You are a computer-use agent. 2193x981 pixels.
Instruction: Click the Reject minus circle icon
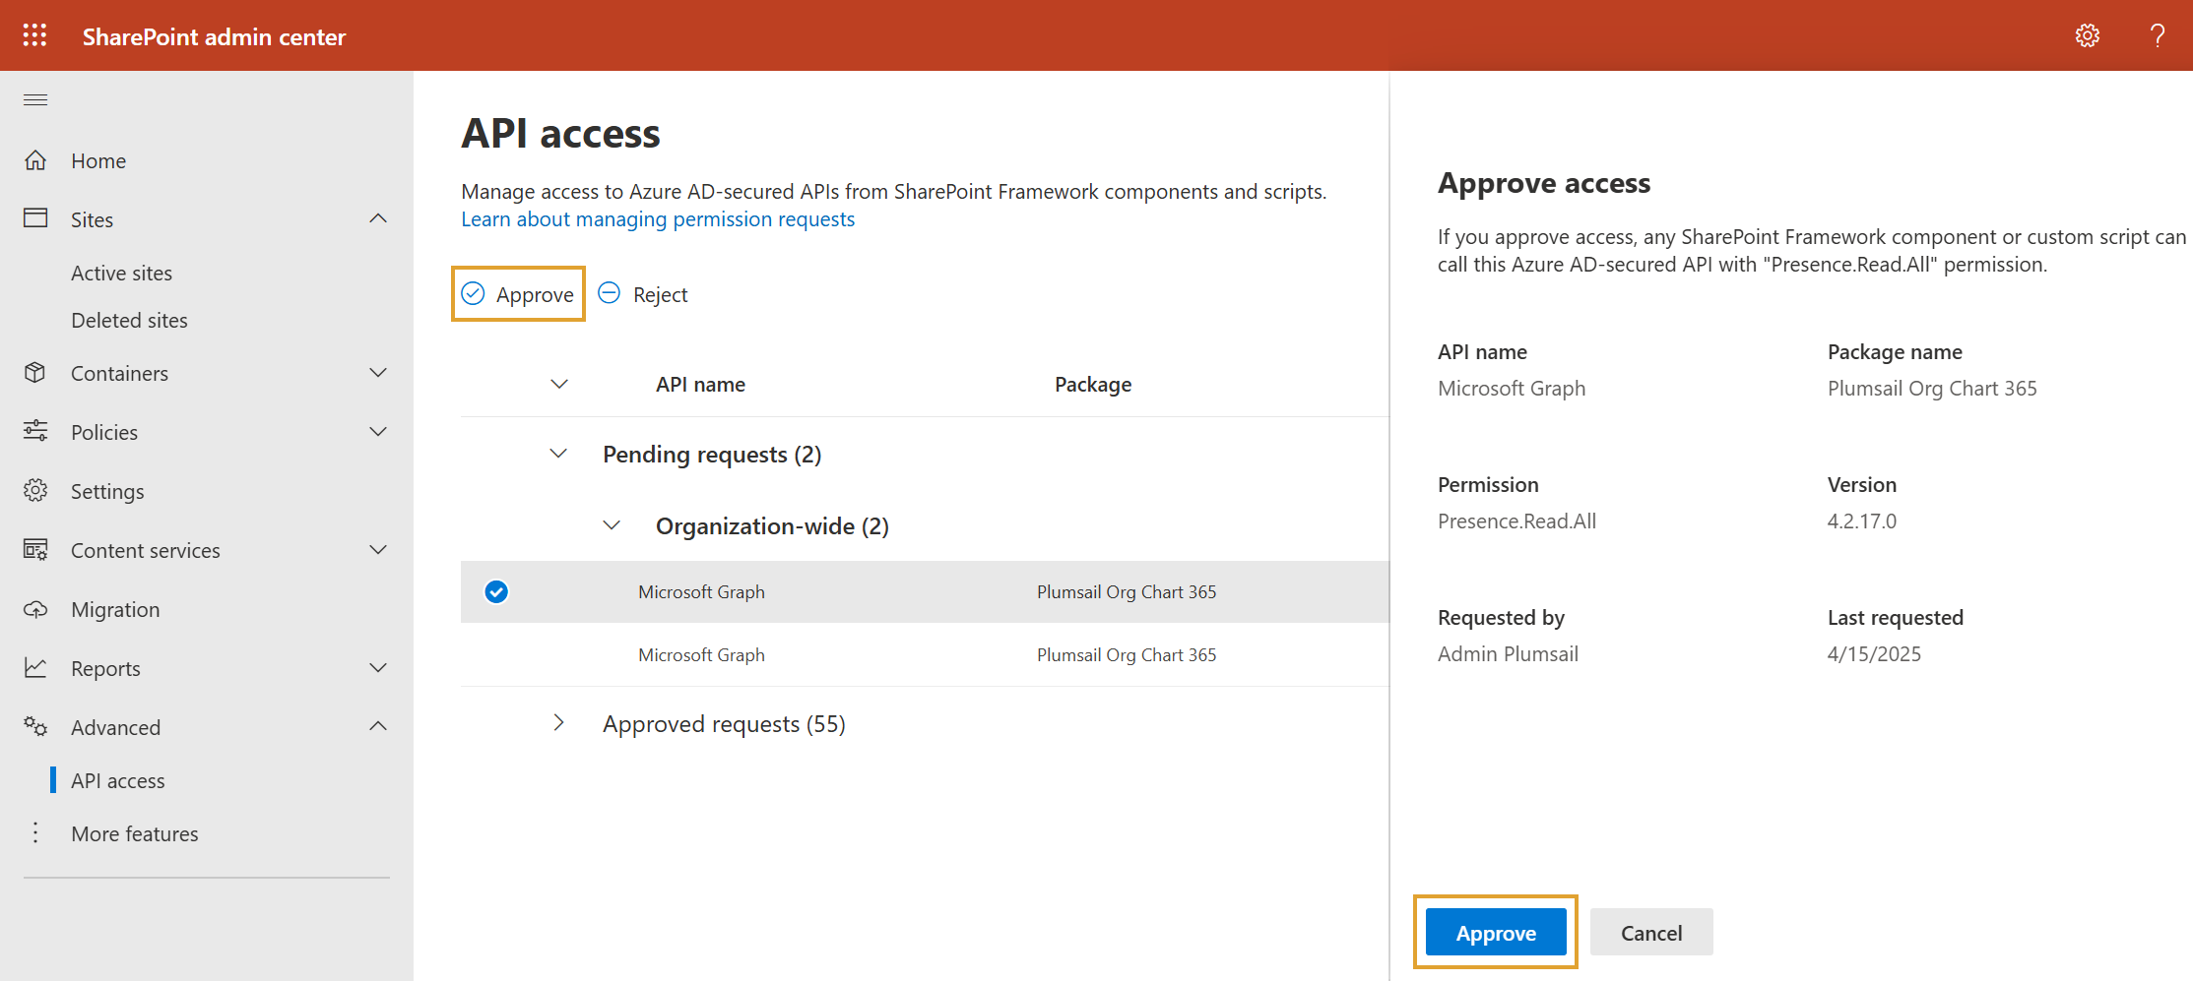click(x=610, y=293)
